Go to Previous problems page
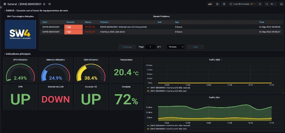 coord(127,47)
